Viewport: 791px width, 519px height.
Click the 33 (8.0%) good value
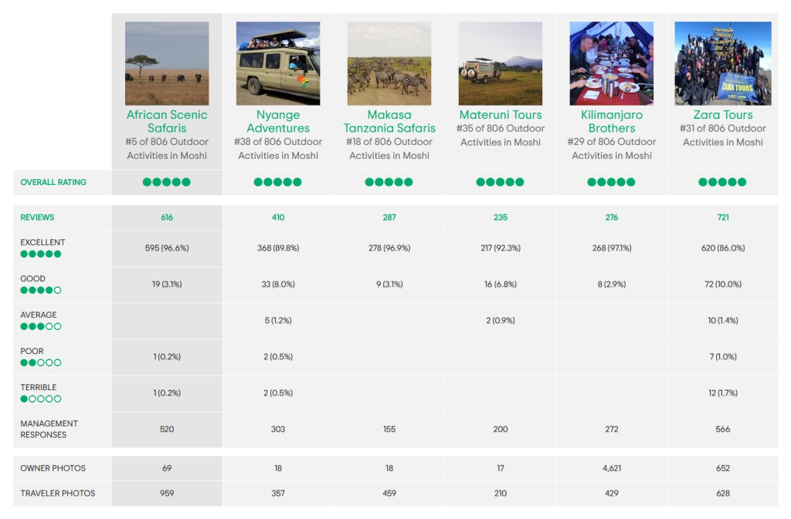tap(278, 285)
